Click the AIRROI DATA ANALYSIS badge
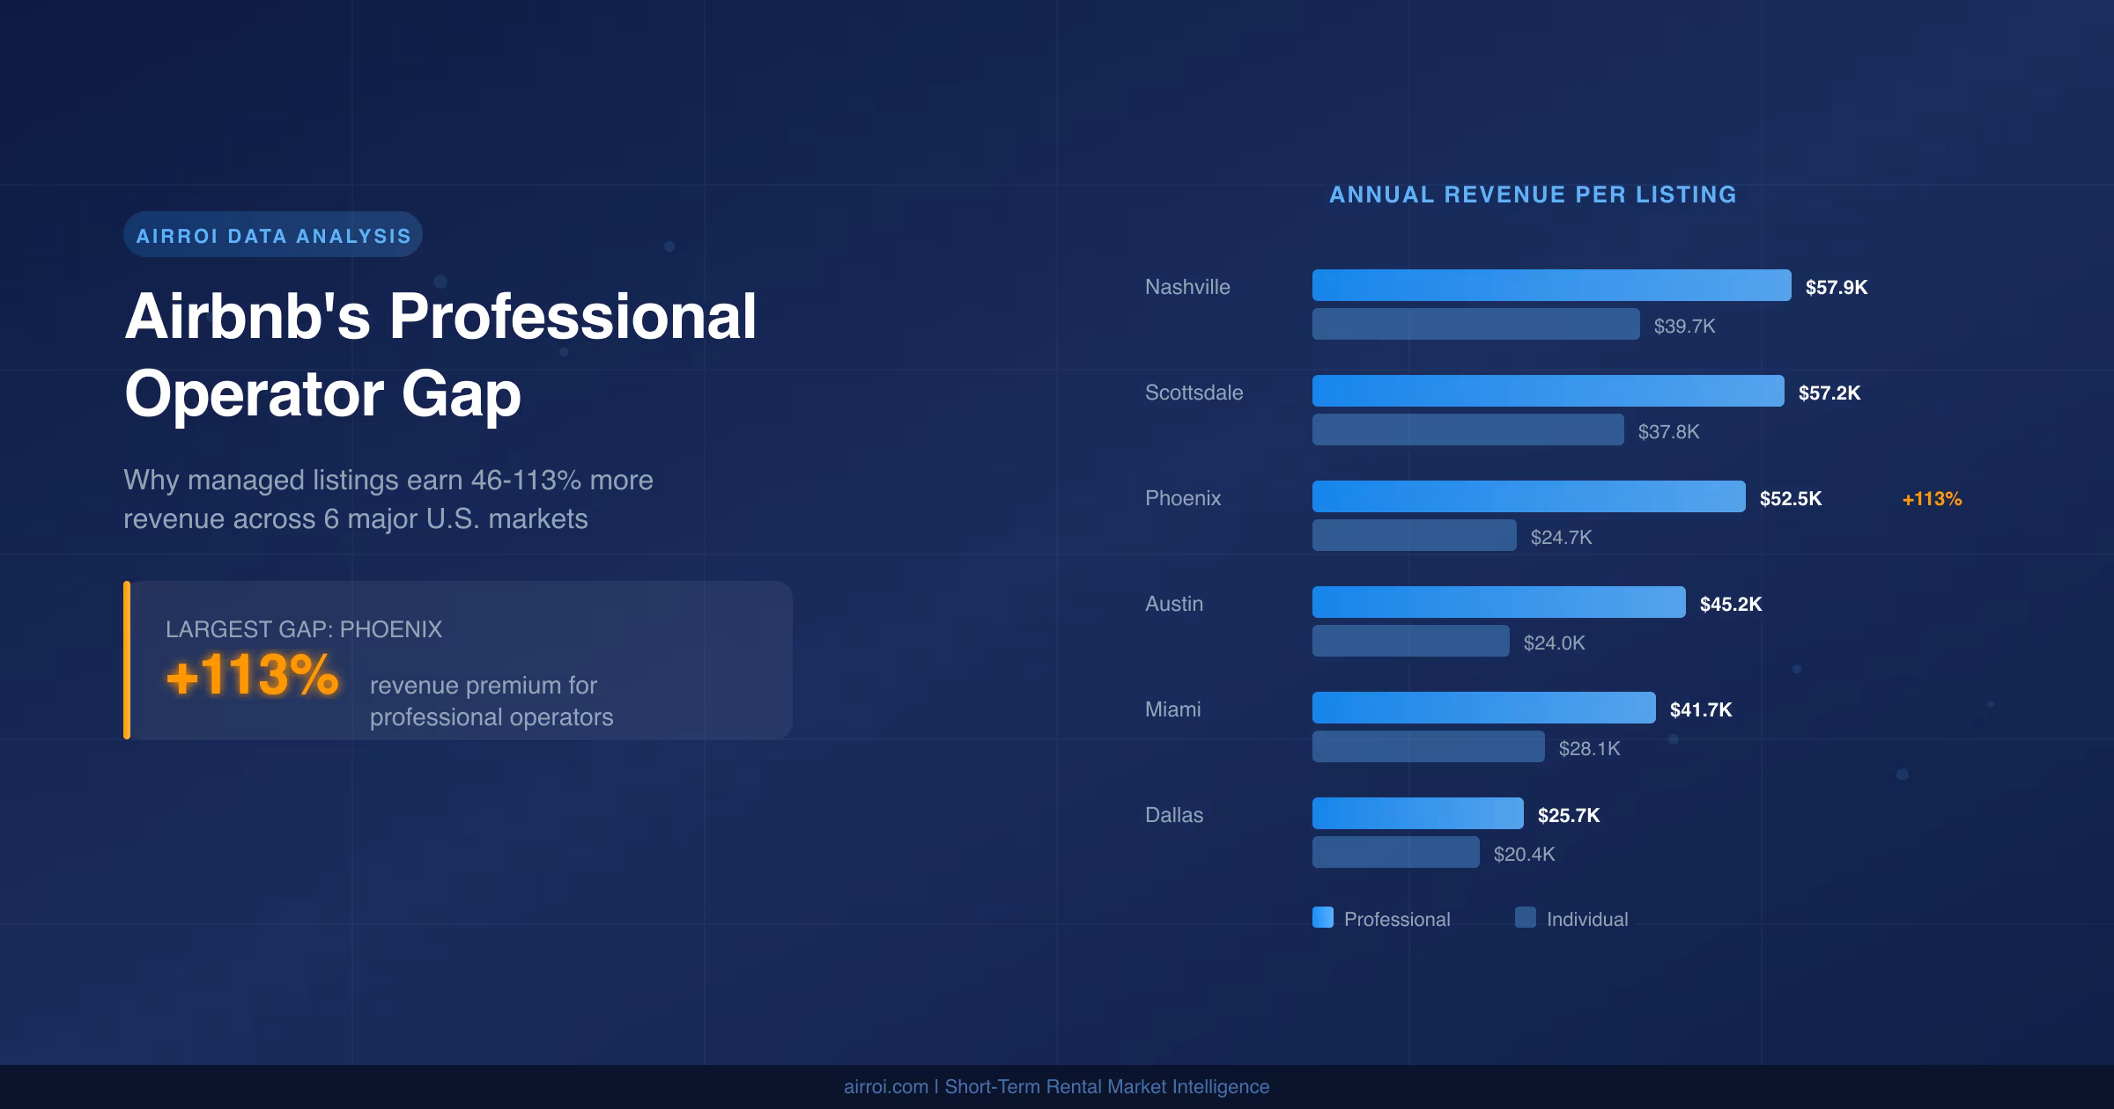The image size is (2114, 1109). [x=273, y=235]
